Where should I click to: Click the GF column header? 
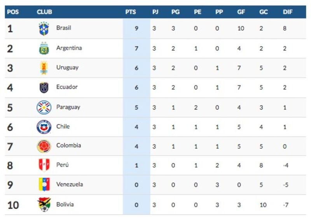(241, 12)
